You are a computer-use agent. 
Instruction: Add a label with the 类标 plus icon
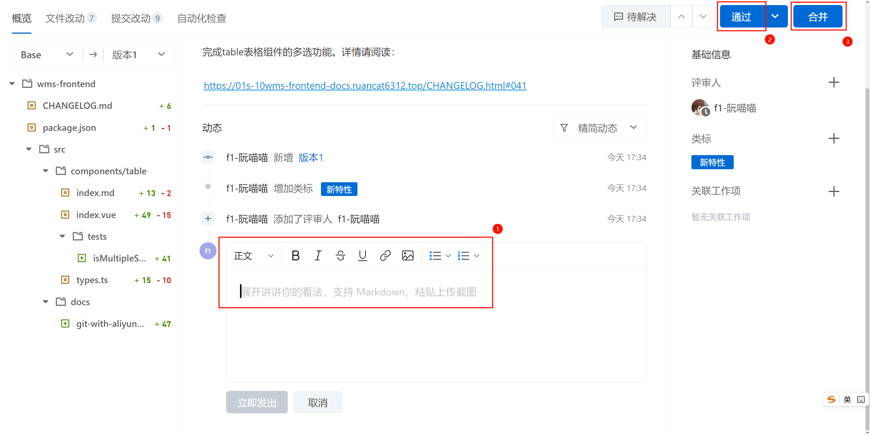click(x=833, y=138)
